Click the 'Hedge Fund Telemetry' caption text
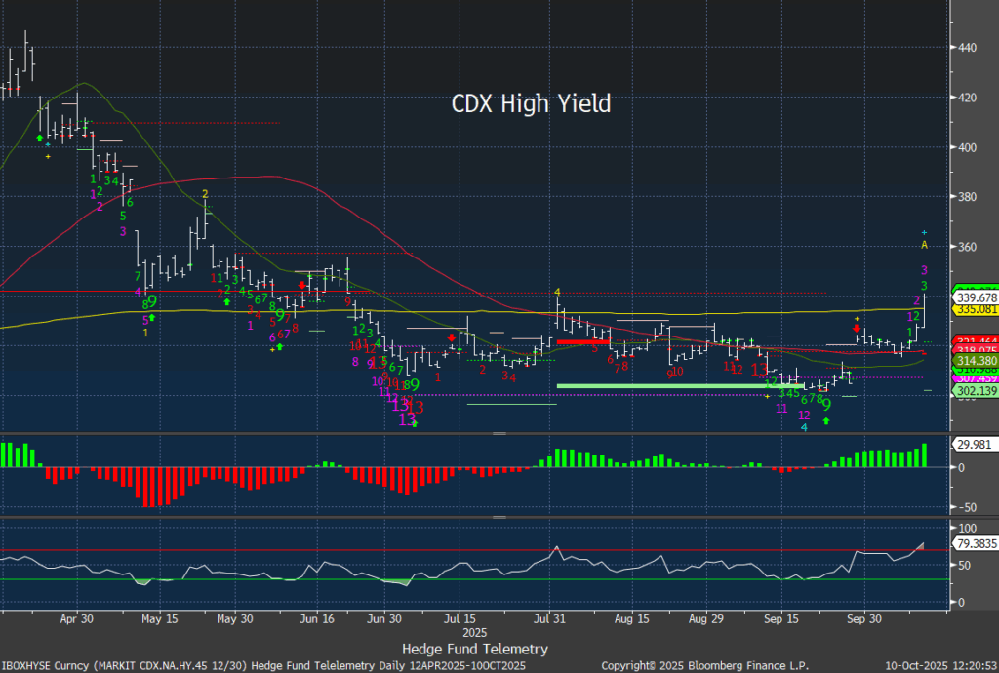 pyautogui.click(x=475, y=649)
